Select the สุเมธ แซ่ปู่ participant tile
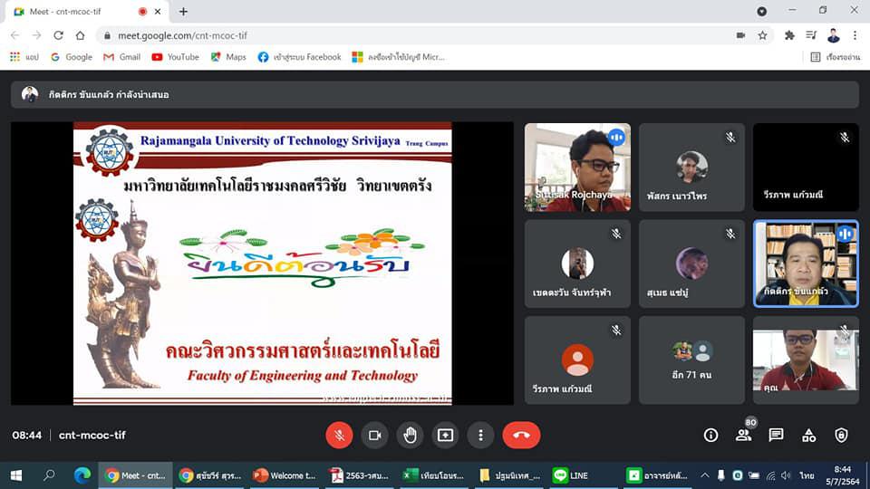The image size is (870, 489). pyautogui.click(x=691, y=264)
